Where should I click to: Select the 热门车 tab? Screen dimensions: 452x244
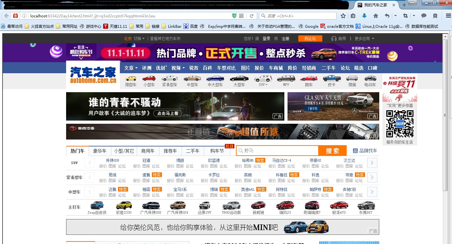(x=77, y=151)
